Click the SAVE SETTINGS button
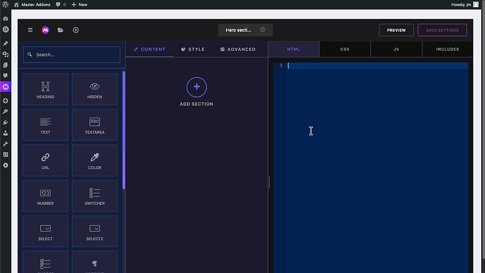The height and width of the screenshot is (273, 485). [x=442, y=30]
